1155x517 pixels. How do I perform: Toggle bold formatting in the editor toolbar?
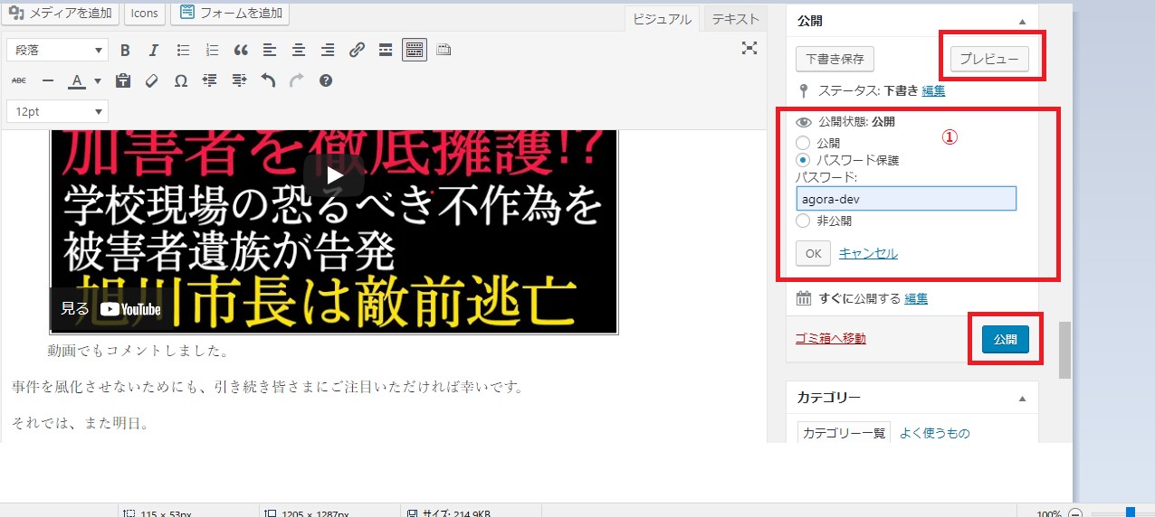[x=125, y=51]
